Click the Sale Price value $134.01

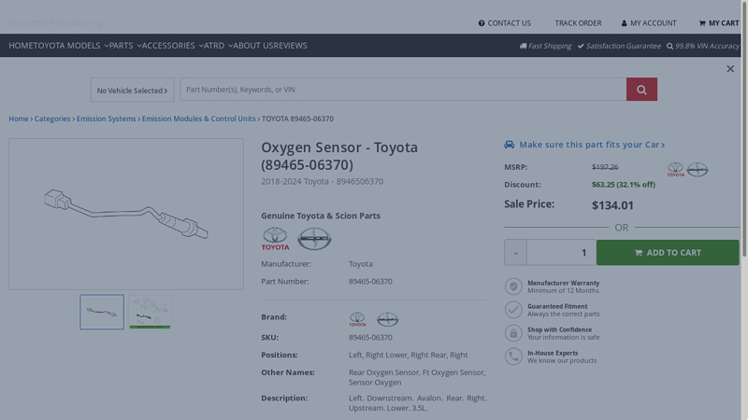(612, 205)
